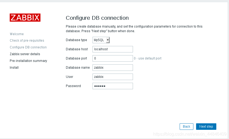The height and width of the screenshot is (139, 229).
Task: Click the User label
Action: click(x=70, y=77)
